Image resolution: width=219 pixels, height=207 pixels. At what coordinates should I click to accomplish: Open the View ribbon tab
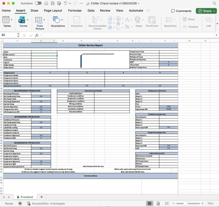tap(120, 10)
